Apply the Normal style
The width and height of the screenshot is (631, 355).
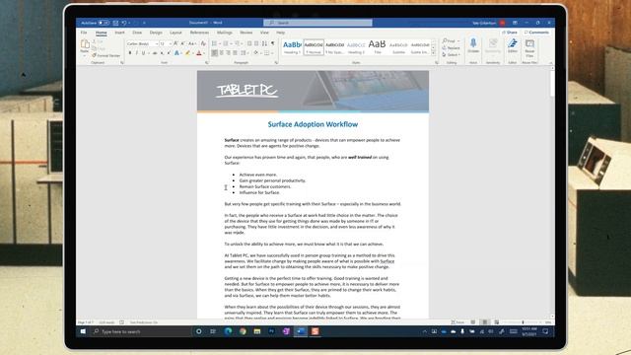tap(314, 47)
